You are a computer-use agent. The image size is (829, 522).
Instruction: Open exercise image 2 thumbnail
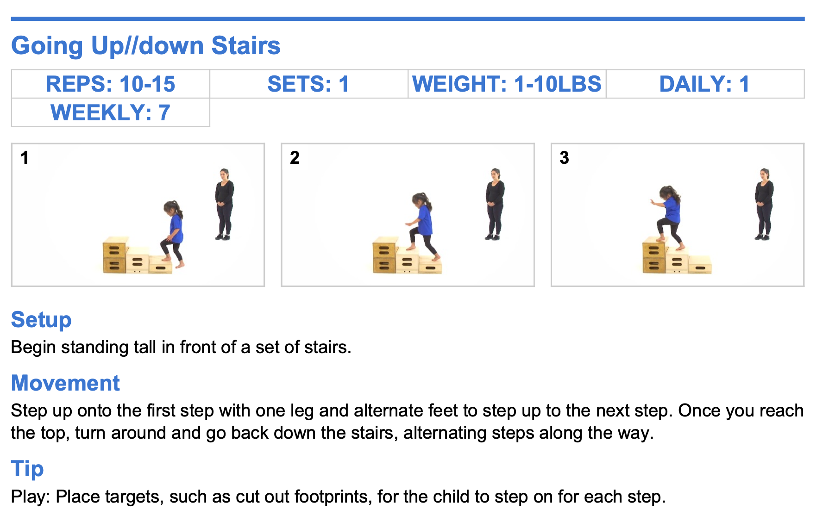click(x=408, y=215)
